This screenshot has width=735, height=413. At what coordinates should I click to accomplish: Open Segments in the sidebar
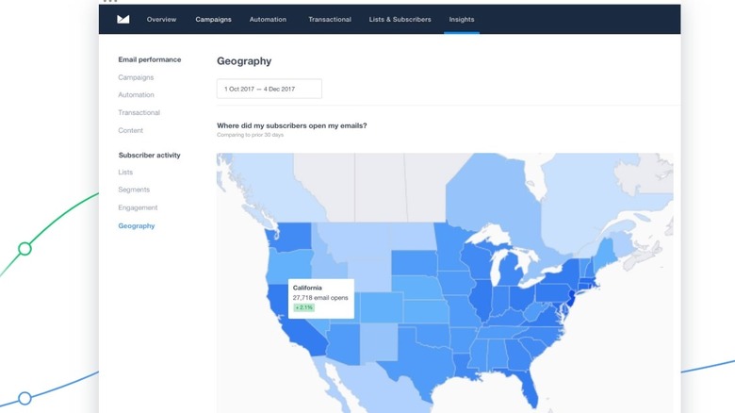[134, 190]
